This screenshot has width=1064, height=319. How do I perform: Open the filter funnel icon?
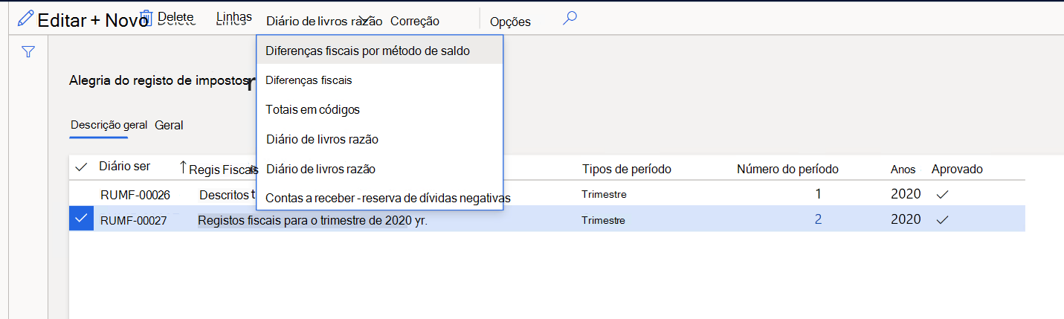point(28,52)
